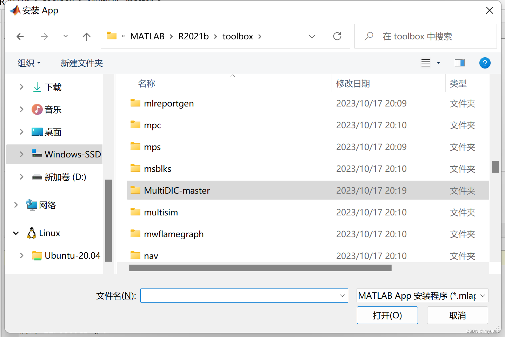Click the 打开(O) button

coord(387,315)
